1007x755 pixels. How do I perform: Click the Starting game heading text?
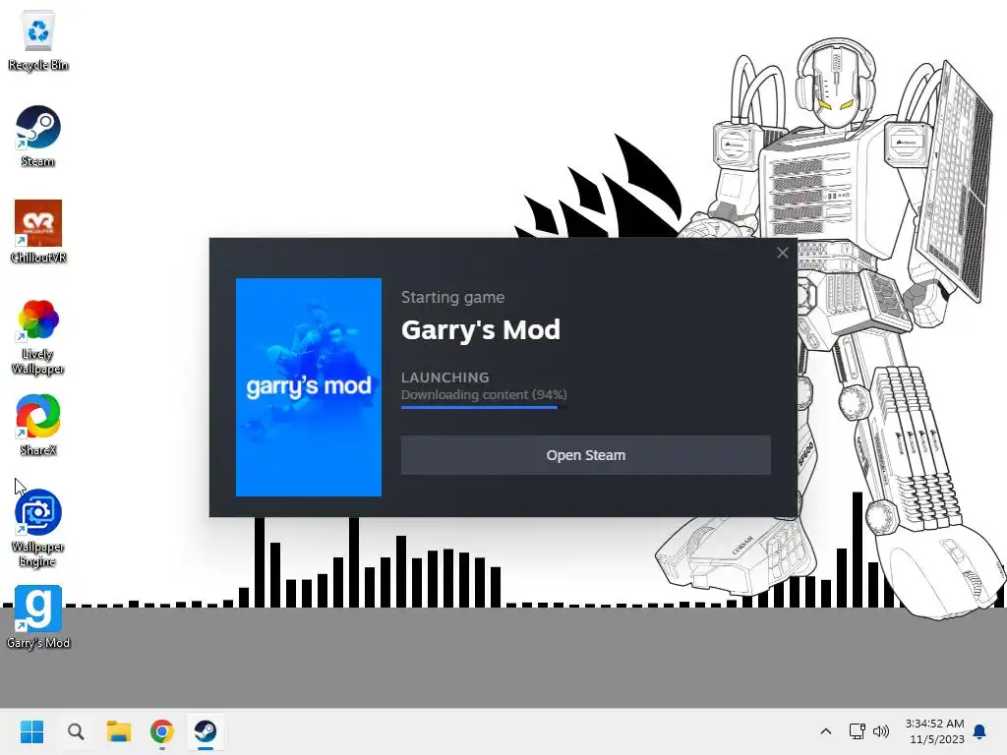coord(452,297)
